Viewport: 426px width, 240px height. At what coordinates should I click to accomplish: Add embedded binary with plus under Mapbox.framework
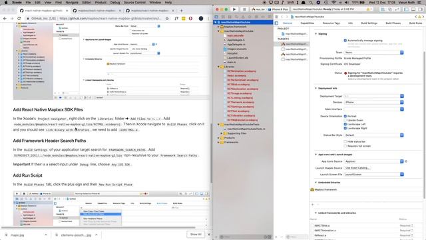[x=312, y=205]
